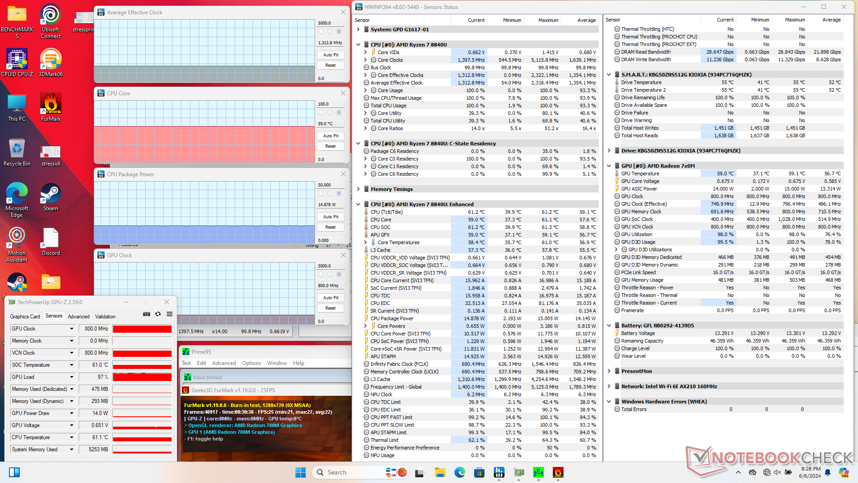This screenshot has width=858, height=483.
Task: Expand the Memory Timings sensor group
Action: pos(358,189)
